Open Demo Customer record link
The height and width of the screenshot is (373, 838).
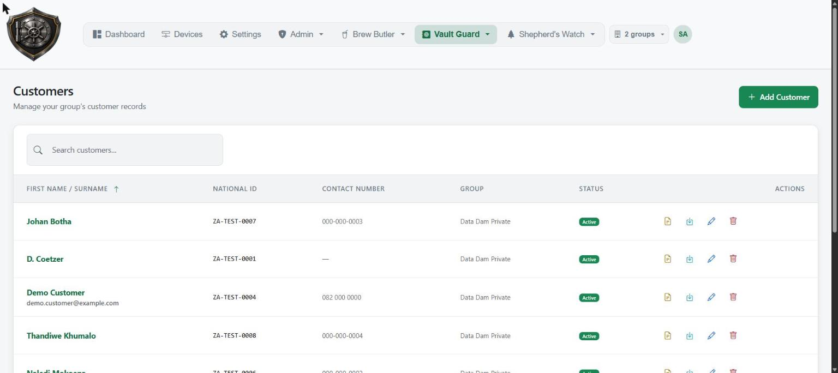point(56,293)
